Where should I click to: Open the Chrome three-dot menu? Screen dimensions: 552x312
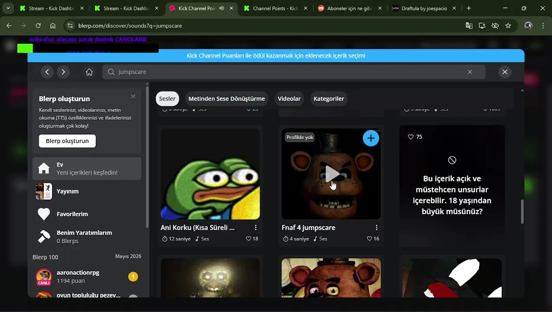pyautogui.click(x=543, y=26)
